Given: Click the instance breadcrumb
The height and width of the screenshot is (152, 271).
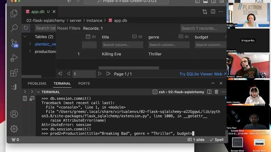Looking at the screenshot, I should click(94, 21).
